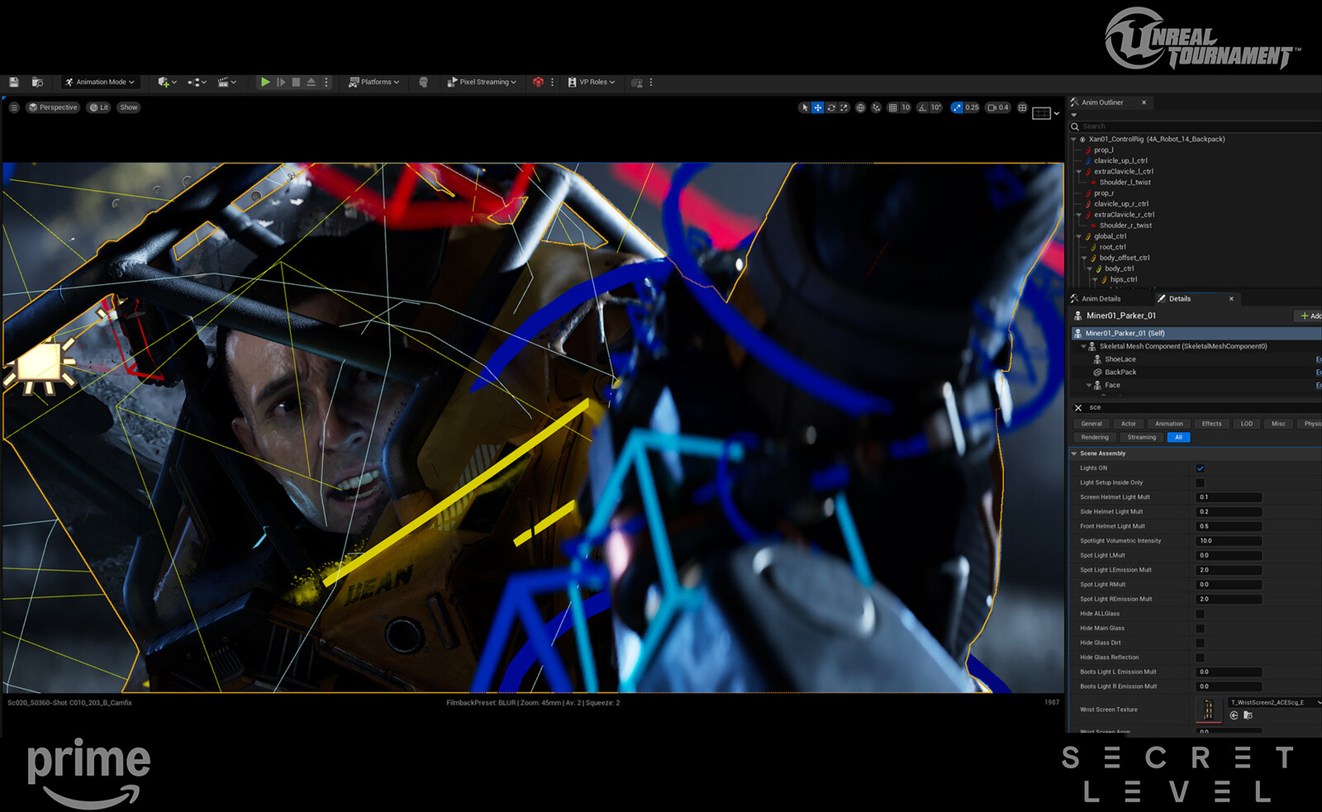This screenshot has height=812, width=1322.
Task: Toggle rotation angle snapping icon
Action: coord(923,107)
